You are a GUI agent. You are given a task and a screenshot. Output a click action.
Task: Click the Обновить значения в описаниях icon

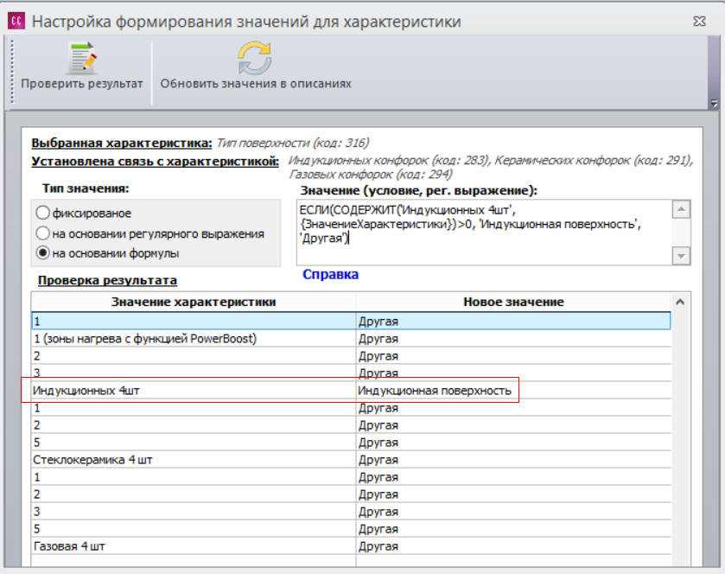[x=255, y=58]
